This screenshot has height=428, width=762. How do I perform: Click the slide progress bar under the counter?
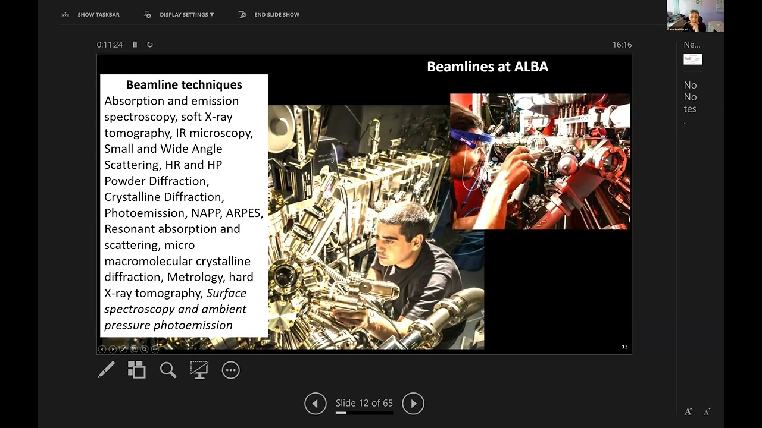tap(364, 412)
